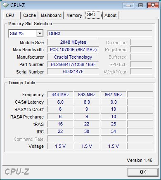Click the CPU-Z app icon in title bar
The height and width of the screenshot is (180, 161).
[x=5, y=5]
